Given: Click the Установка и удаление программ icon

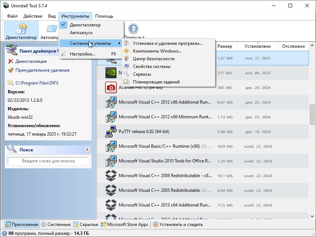Looking at the screenshot, I should click(x=126, y=43).
